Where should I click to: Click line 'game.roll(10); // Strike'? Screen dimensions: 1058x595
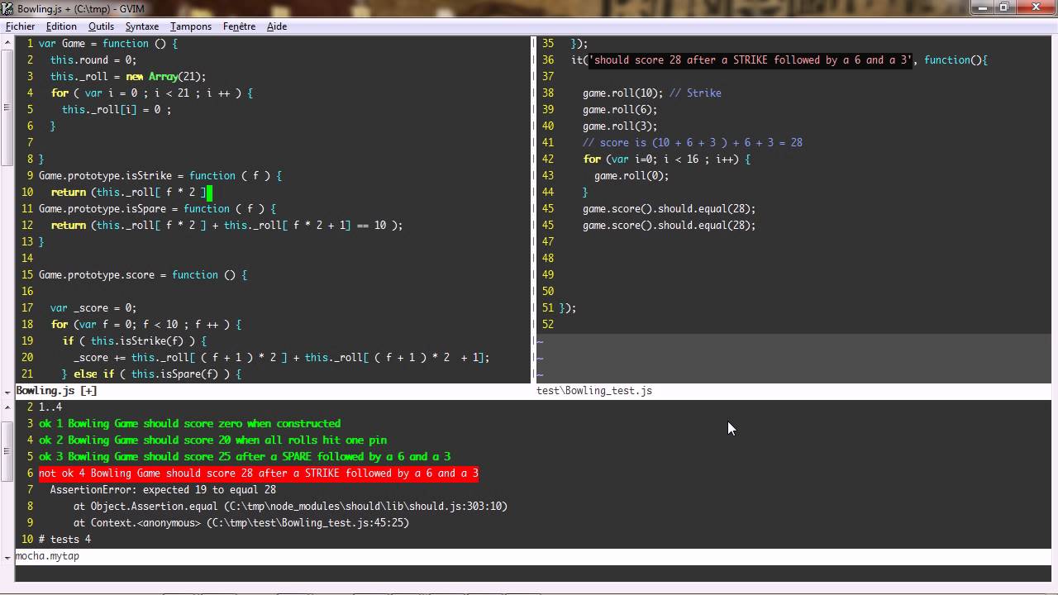coord(652,93)
